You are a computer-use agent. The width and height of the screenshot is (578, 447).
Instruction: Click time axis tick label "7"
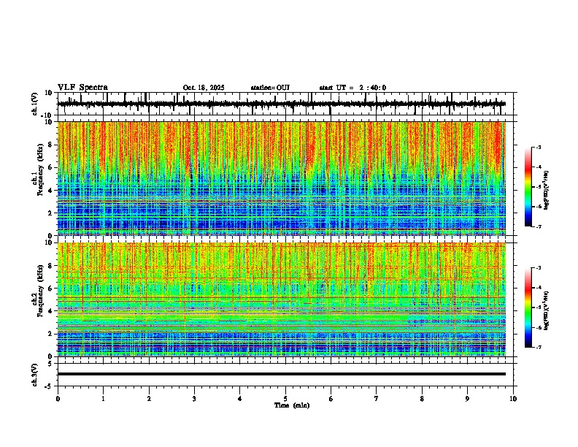(377, 399)
